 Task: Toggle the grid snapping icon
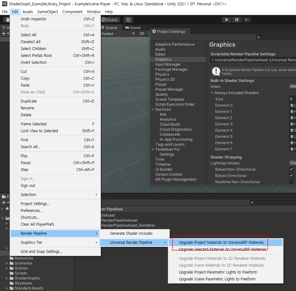click(x=128, y=20)
